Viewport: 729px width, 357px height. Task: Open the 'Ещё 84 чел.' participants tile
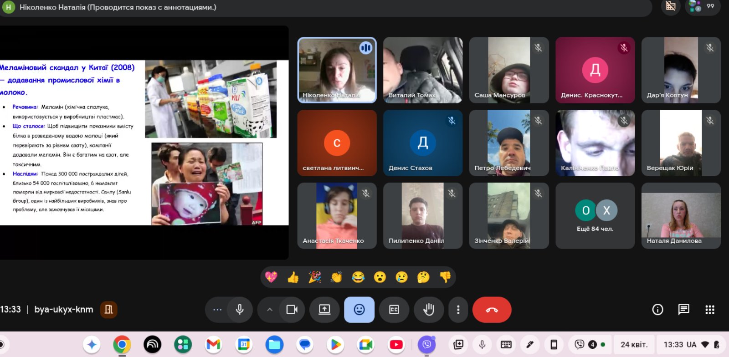tap(595, 216)
